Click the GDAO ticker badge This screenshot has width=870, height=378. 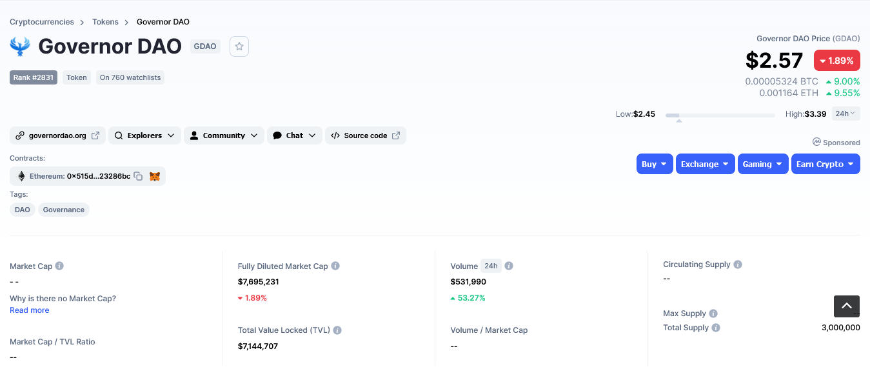pos(205,46)
